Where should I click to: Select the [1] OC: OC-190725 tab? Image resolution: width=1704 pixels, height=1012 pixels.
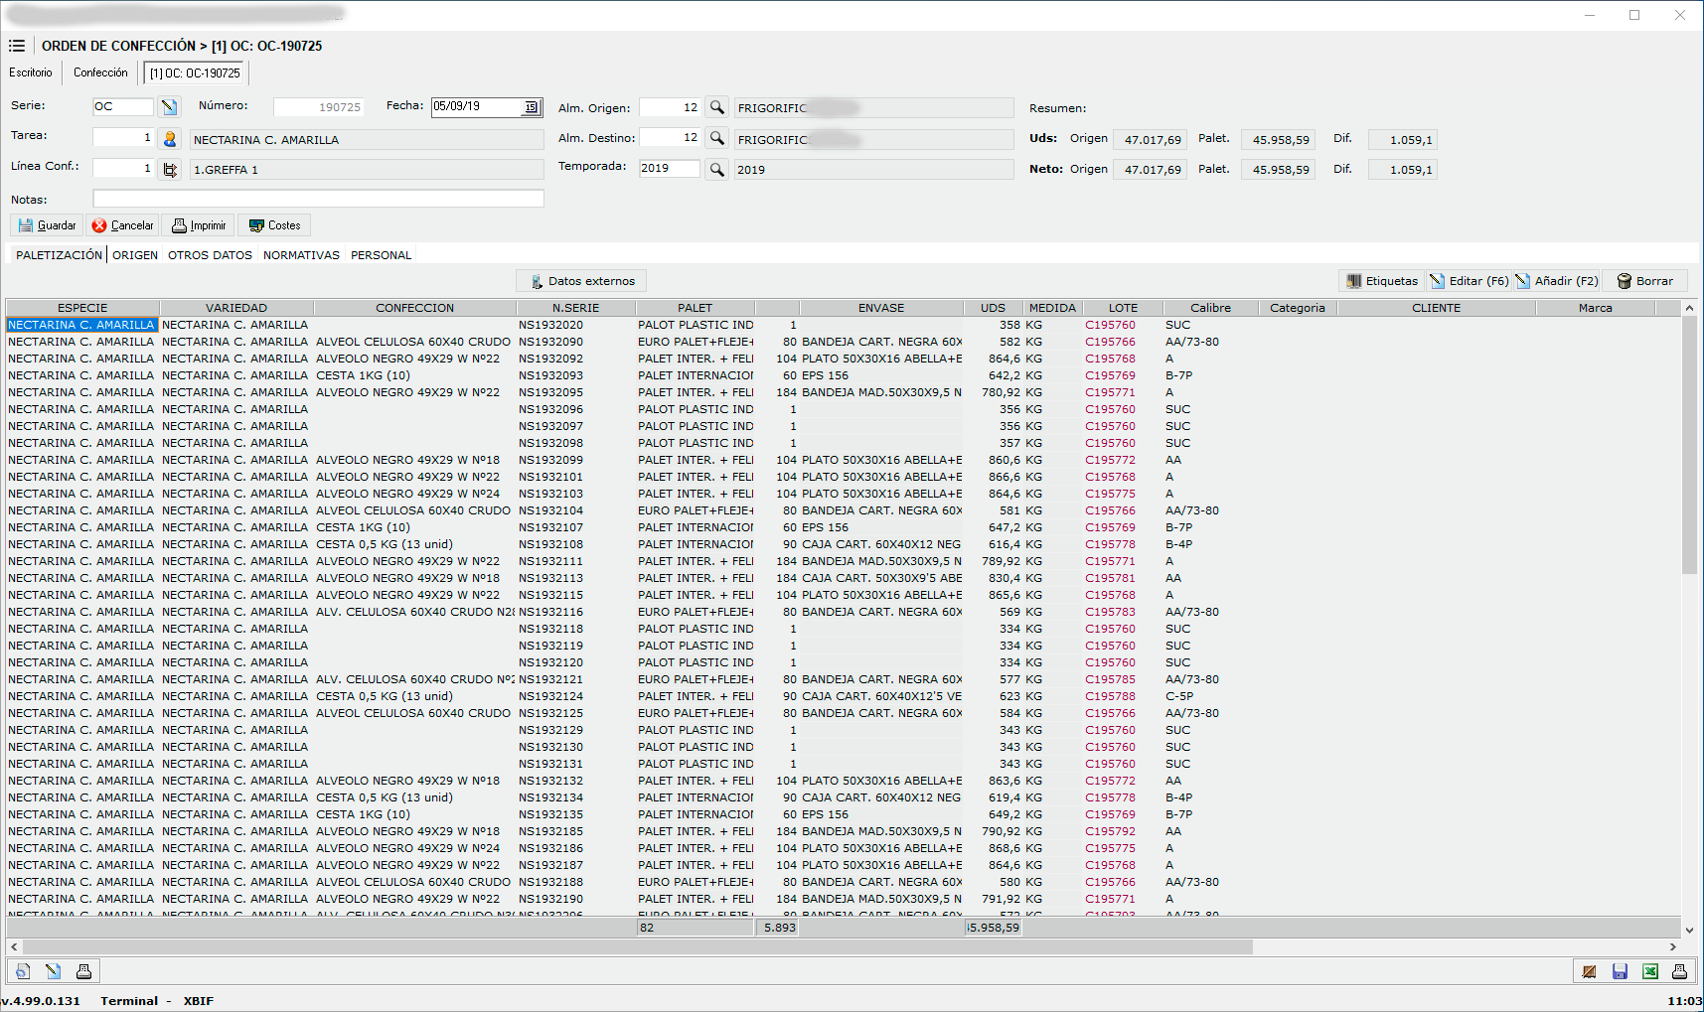tap(195, 73)
